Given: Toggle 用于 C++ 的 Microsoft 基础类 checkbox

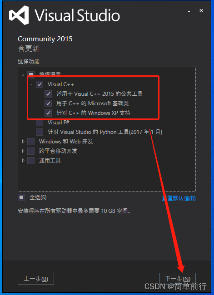Looking at the screenshot, I should tap(48, 103).
